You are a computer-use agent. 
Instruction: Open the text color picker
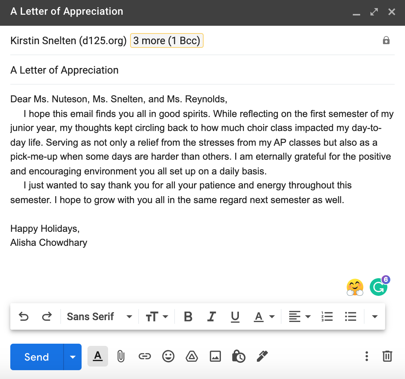[x=264, y=317]
